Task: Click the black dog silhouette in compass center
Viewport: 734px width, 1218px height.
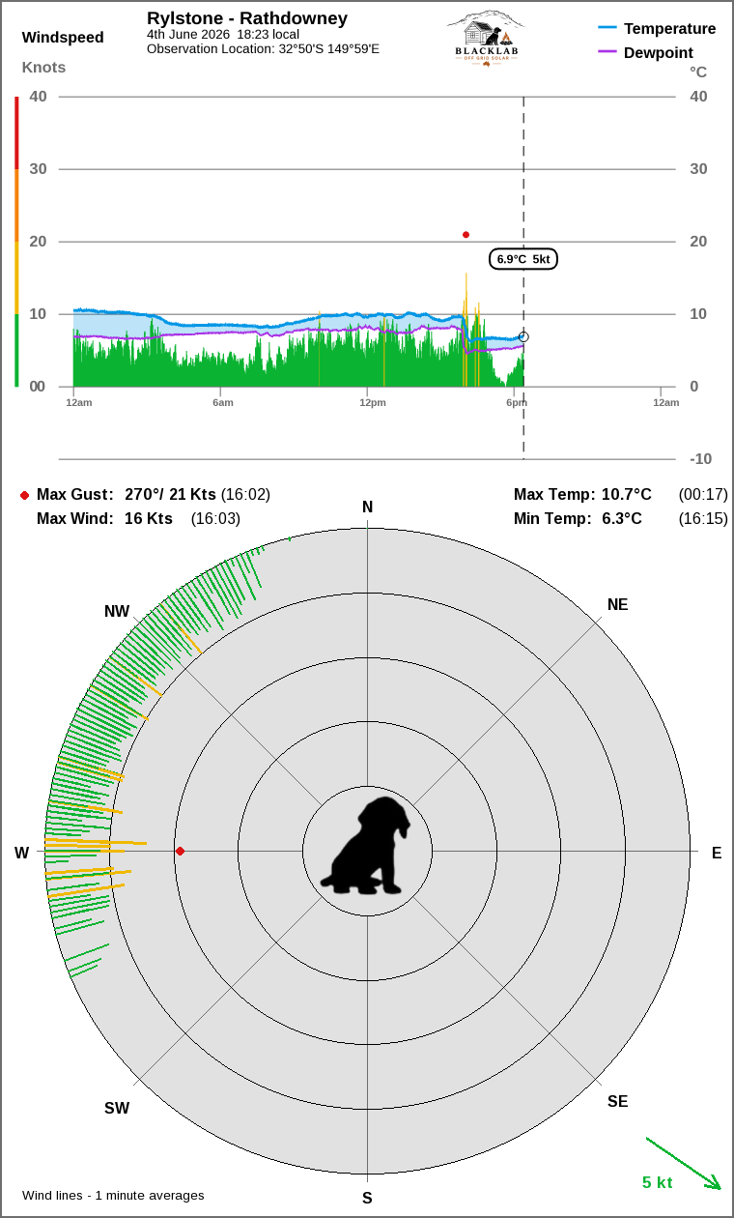Action: [x=366, y=846]
